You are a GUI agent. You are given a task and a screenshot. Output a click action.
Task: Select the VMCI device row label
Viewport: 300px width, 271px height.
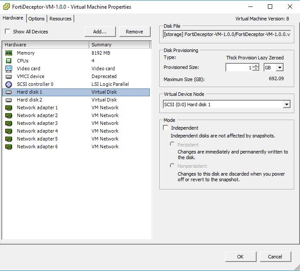tap(30, 76)
